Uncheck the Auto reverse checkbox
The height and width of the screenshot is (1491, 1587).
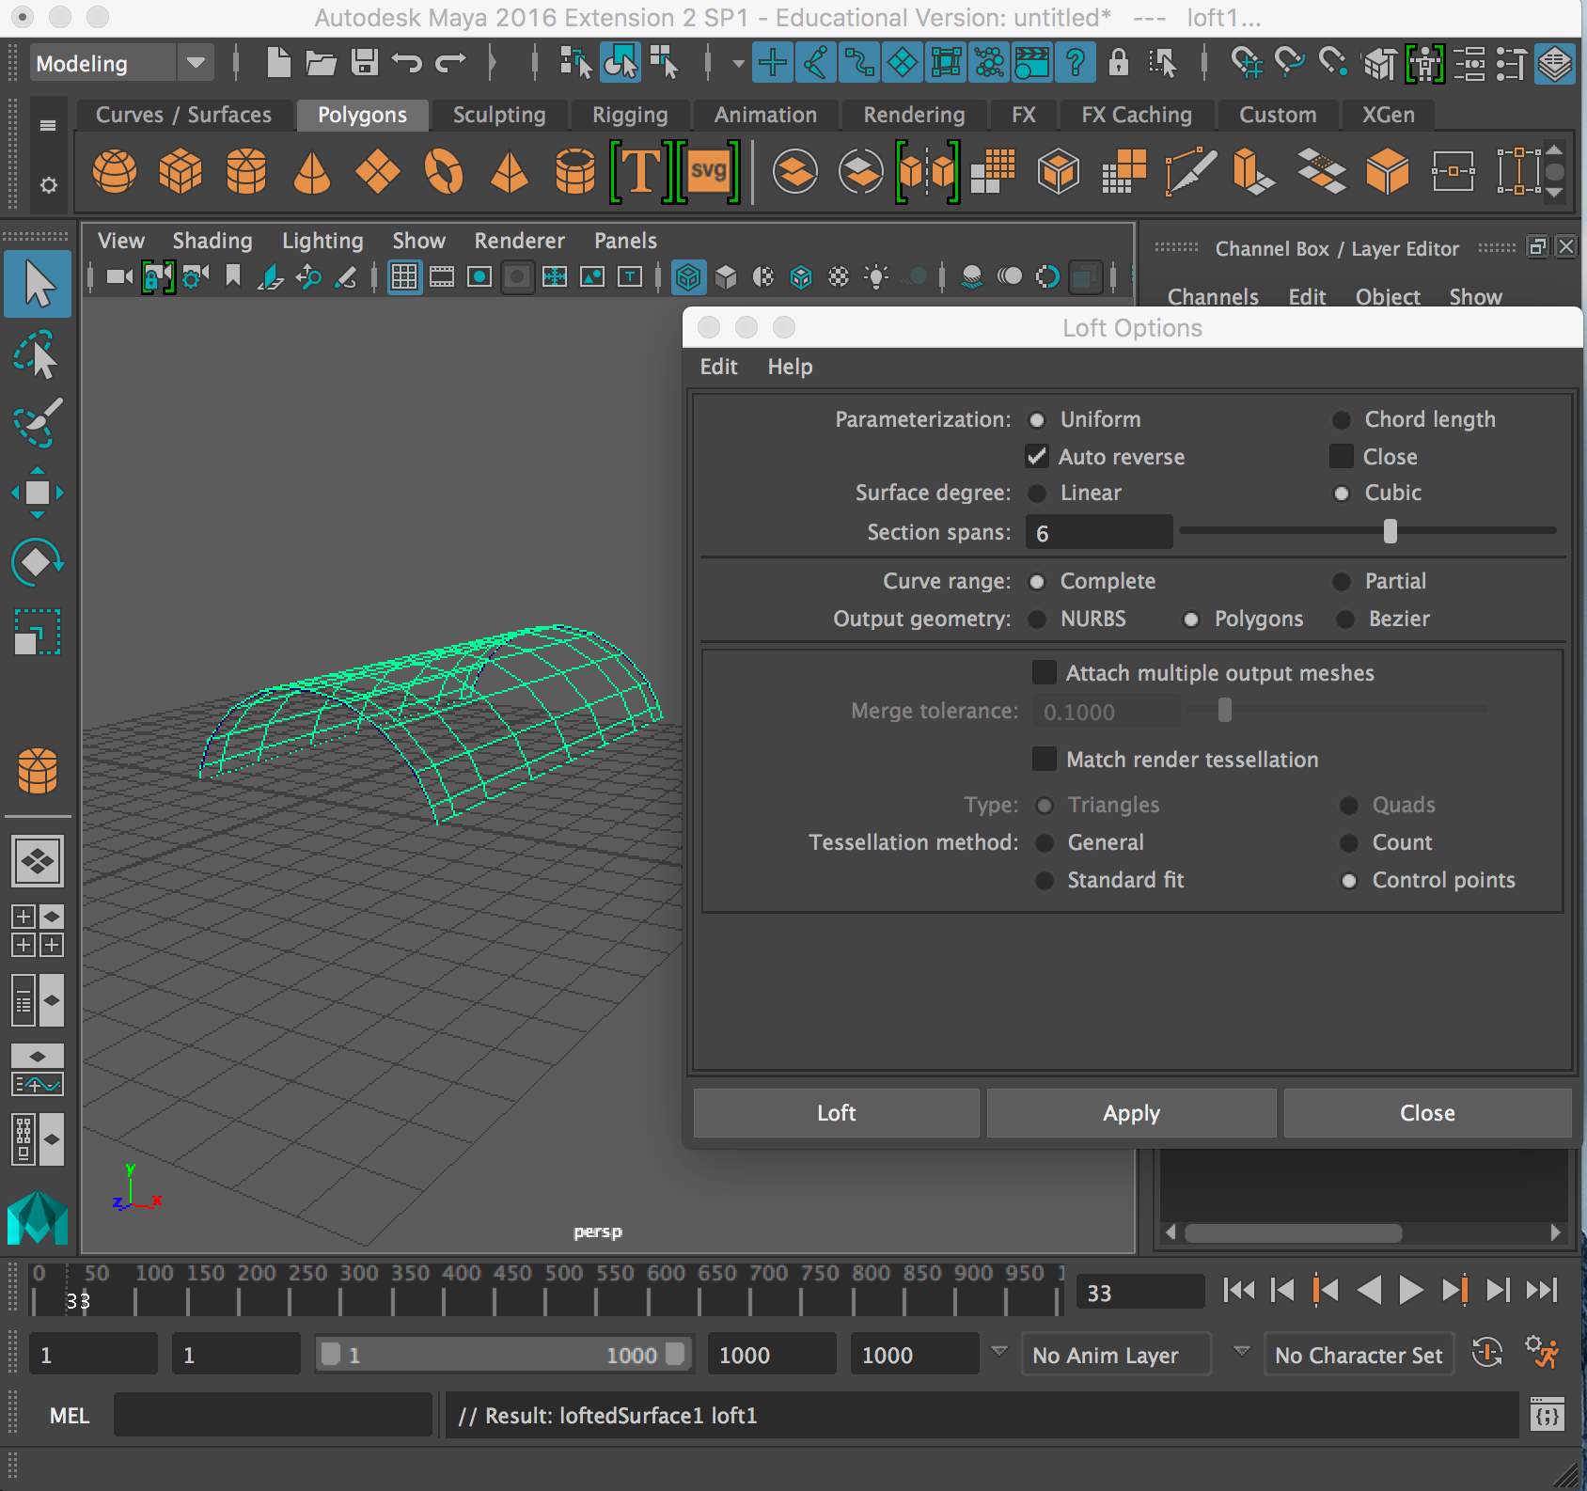pos(1037,457)
